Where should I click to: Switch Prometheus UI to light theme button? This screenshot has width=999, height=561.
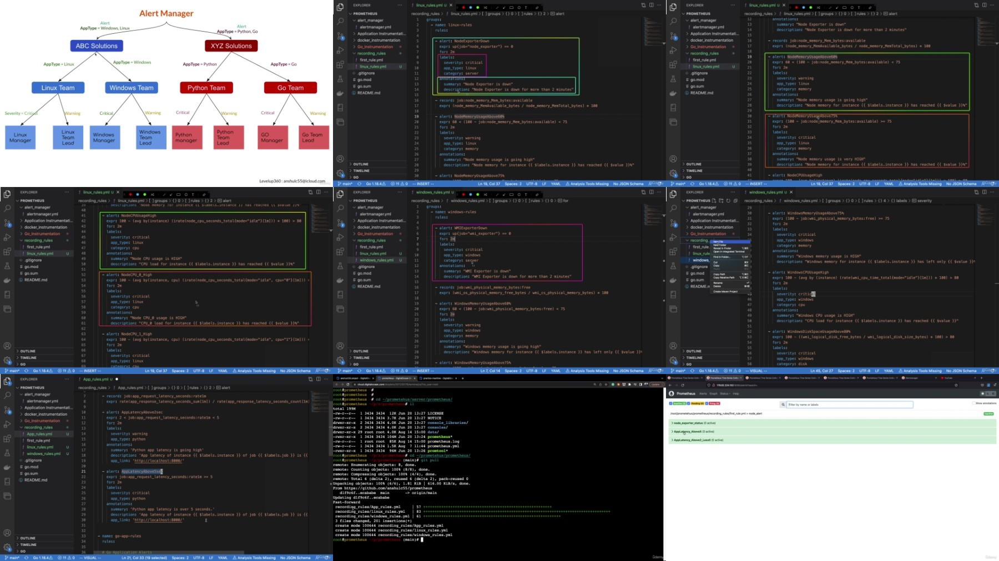983,393
